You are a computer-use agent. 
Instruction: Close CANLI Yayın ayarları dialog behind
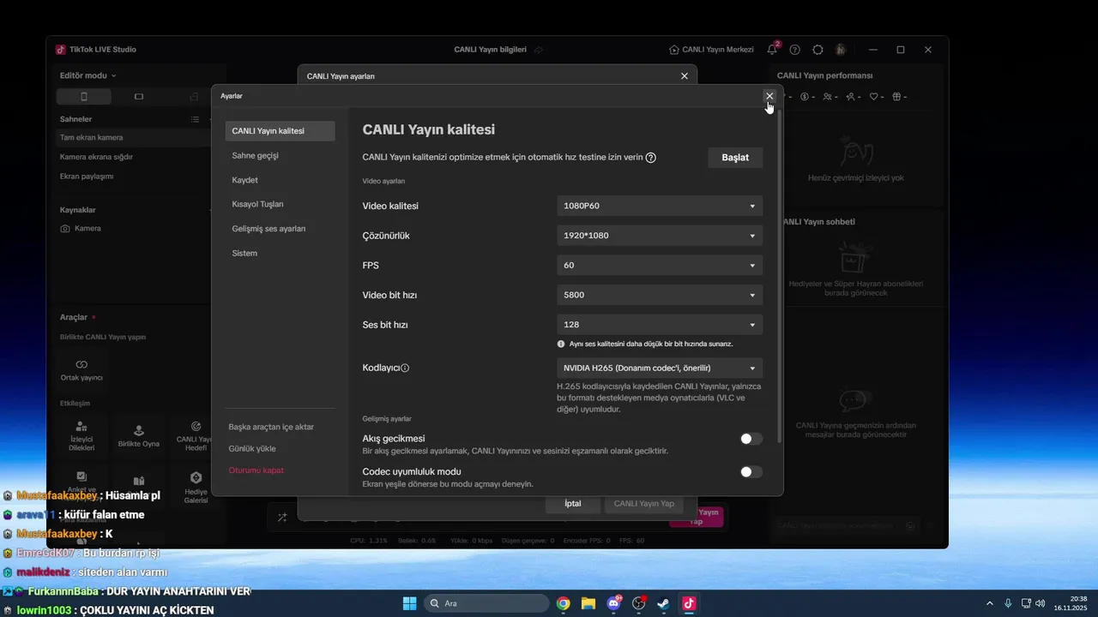(685, 76)
